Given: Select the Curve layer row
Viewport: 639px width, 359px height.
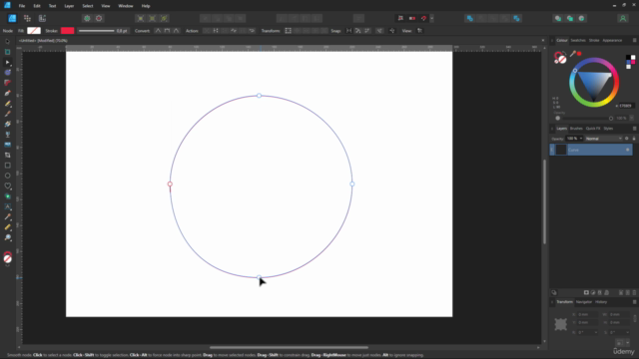Looking at the screenshot, I should (x=591, y=150).
